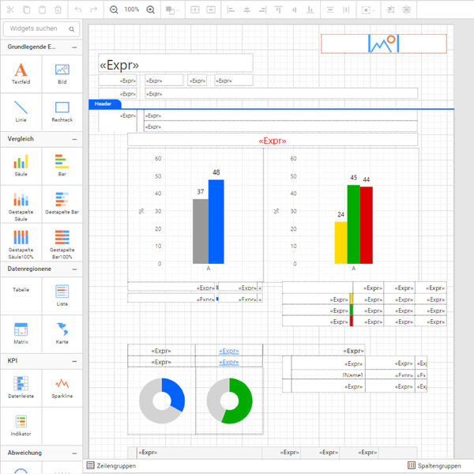Screen dimensions: 474x474
Task: Select the Bild image widget
Action: [62, 73]
